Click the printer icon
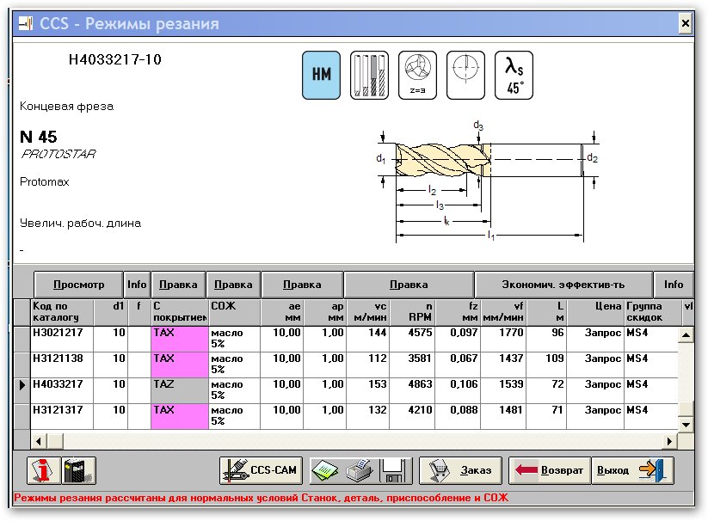Viewport: 708px width, 521px height. (360, 470)
